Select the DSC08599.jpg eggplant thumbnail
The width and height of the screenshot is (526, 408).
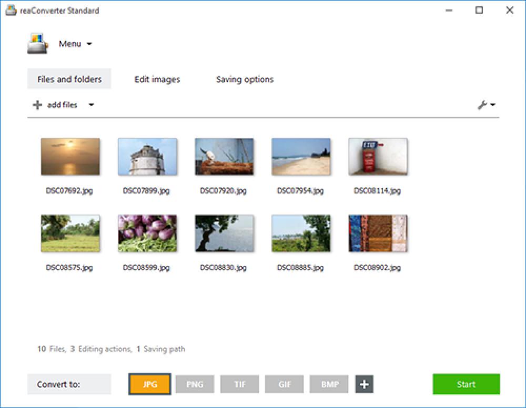tap(147, 232)
